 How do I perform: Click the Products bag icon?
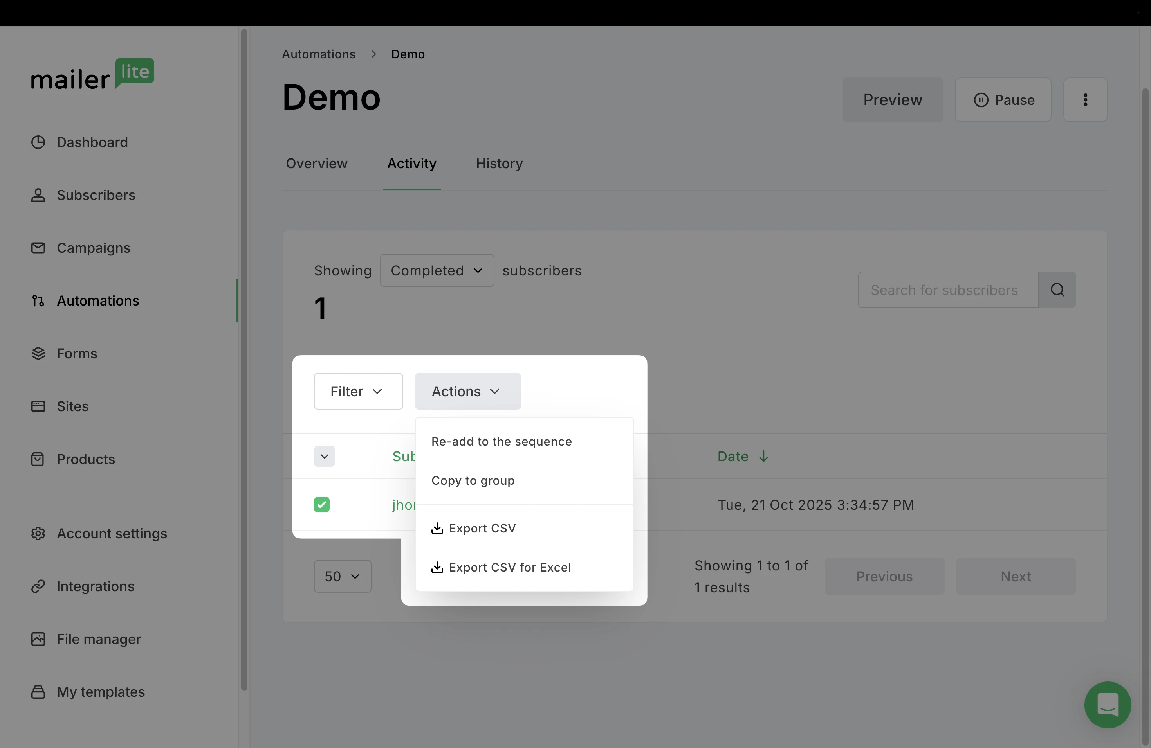click(38, 459)
